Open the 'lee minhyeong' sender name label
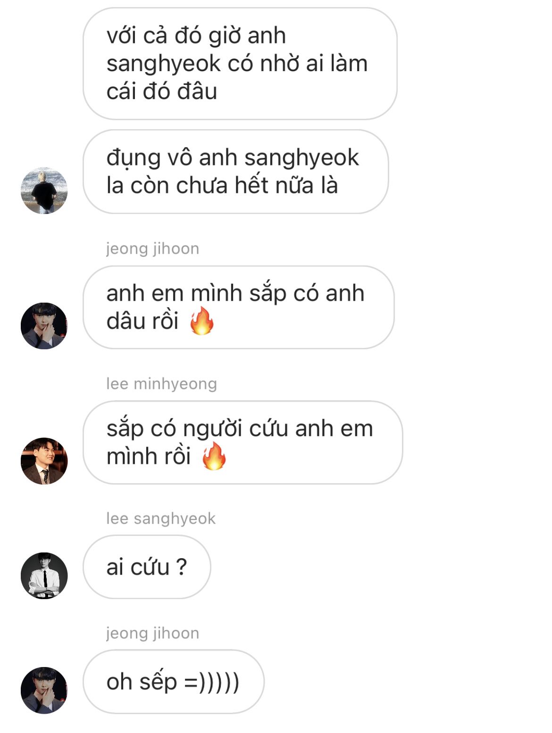Viewport: 552px width, 733px height. (x=161, y=384)
